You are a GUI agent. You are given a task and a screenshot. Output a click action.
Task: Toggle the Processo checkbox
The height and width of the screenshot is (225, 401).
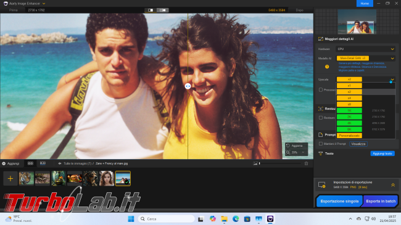point(321,90)
